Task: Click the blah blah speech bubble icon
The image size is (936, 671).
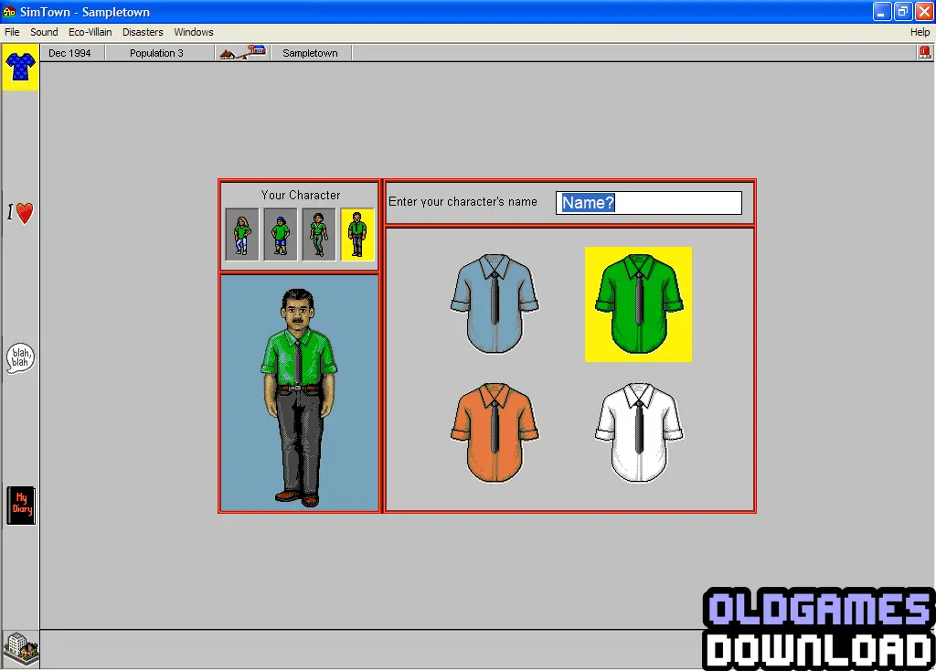Action: point(20,358)
